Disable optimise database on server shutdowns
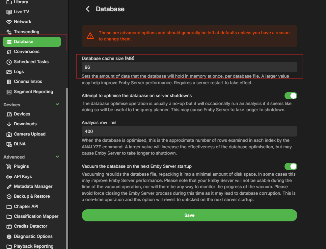Viewport: 326px width, 249px height. (x=291, y=96)
